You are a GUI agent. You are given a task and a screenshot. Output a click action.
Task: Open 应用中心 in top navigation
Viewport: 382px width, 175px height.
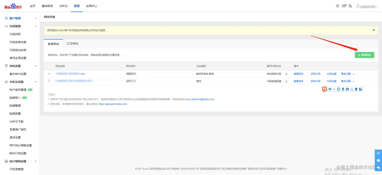pyautogui.click(x=91, y=6)
